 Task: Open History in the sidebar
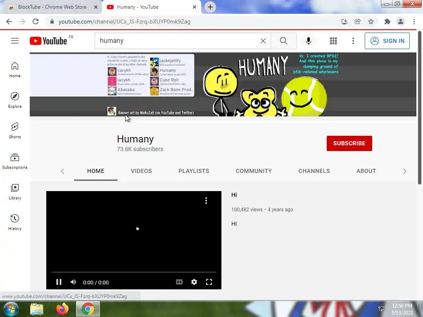(x=15, y=222)
